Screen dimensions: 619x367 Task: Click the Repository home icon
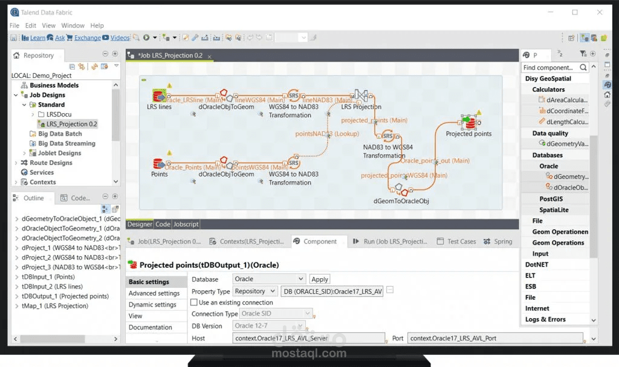tap(16, 55)
